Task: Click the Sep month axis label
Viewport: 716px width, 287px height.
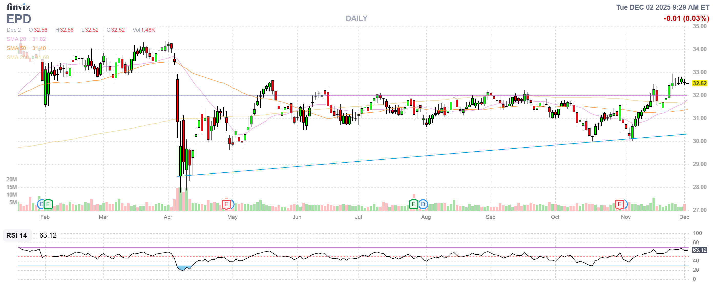Action: pos(490,217)
